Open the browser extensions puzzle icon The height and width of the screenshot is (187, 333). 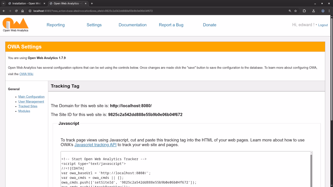coord(304,11)
